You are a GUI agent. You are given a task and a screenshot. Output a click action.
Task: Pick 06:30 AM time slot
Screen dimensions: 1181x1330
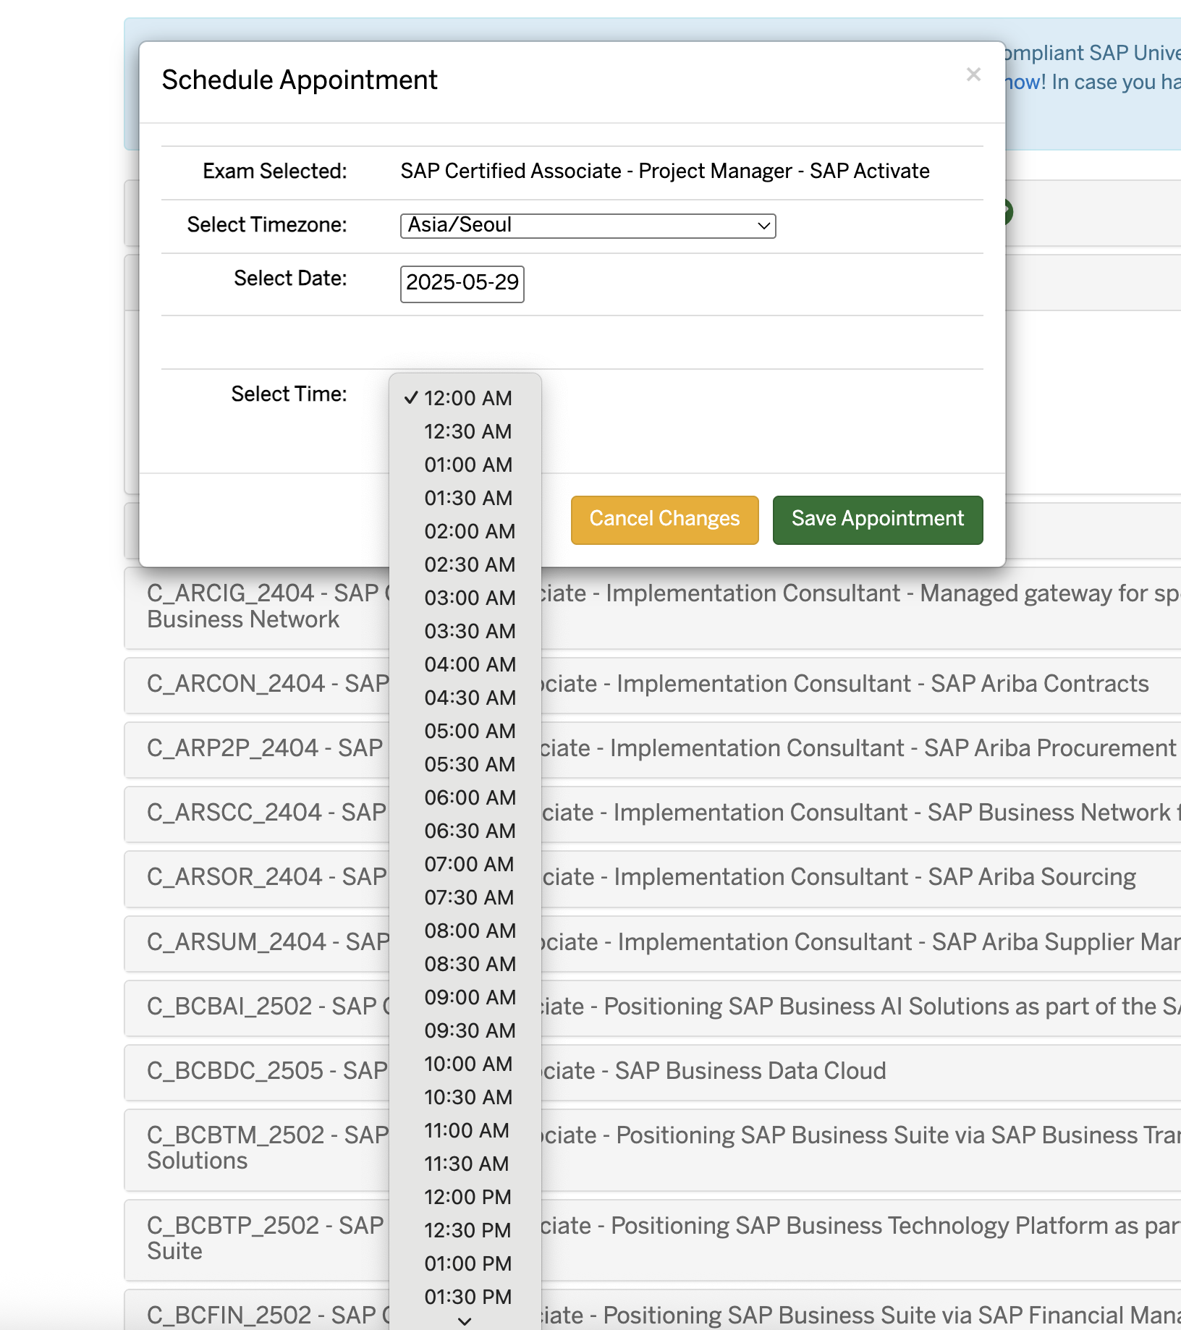coord(465,831)
